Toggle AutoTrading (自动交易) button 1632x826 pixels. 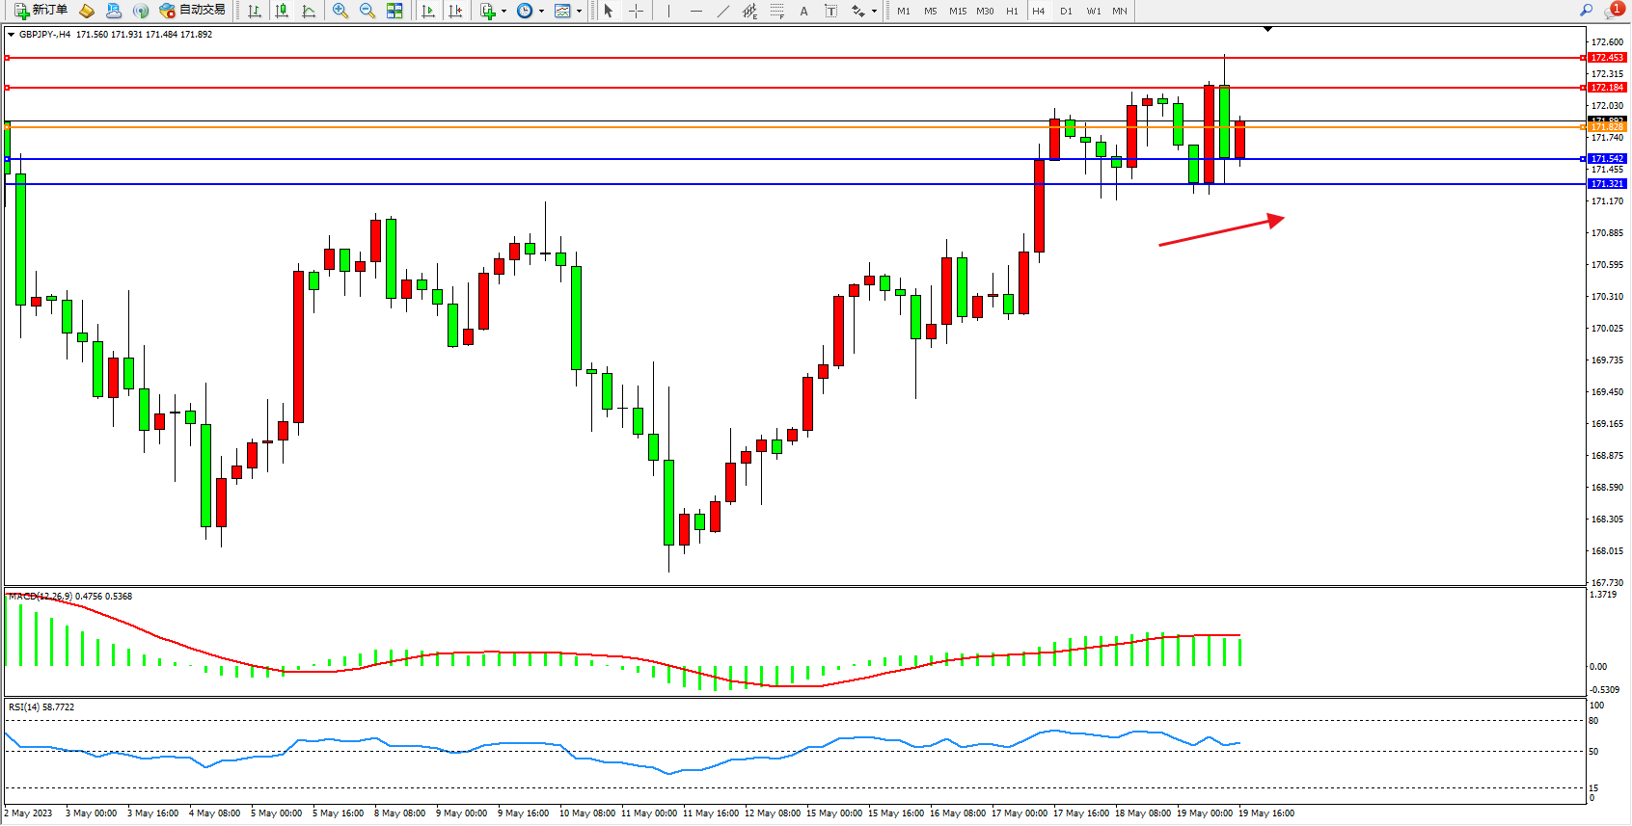pos(193,11)
